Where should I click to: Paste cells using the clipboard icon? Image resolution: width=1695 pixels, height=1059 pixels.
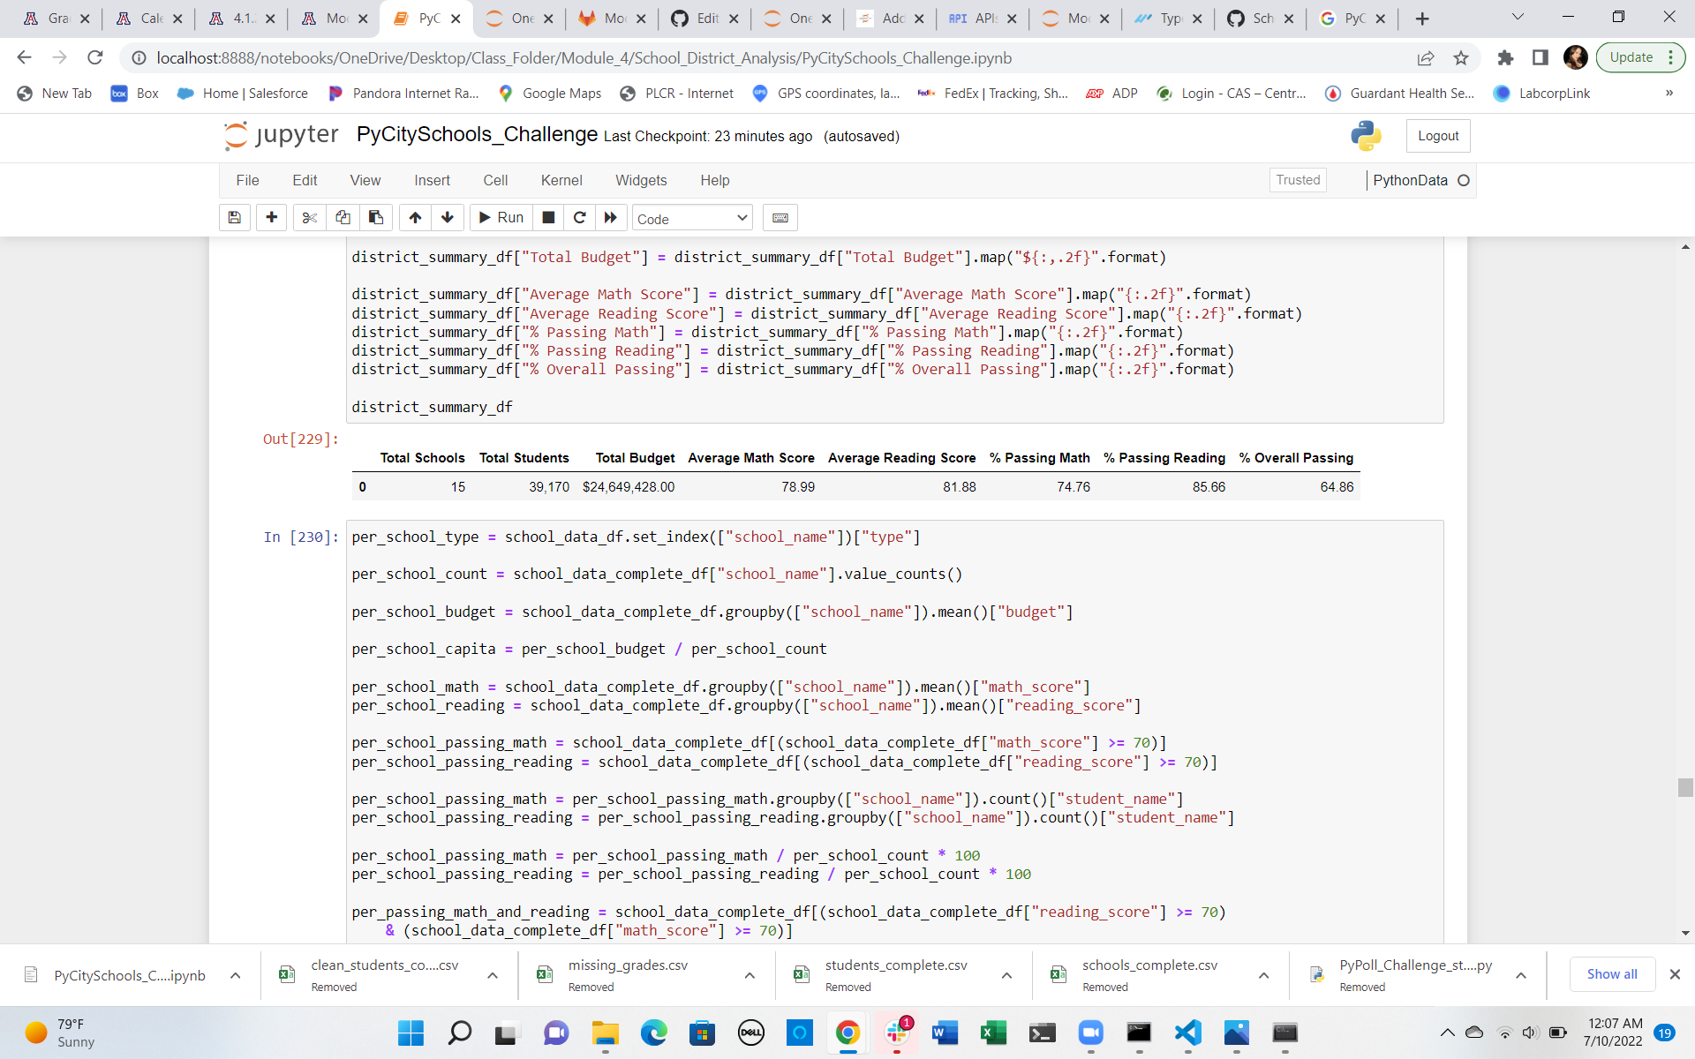tap(375, 218)
